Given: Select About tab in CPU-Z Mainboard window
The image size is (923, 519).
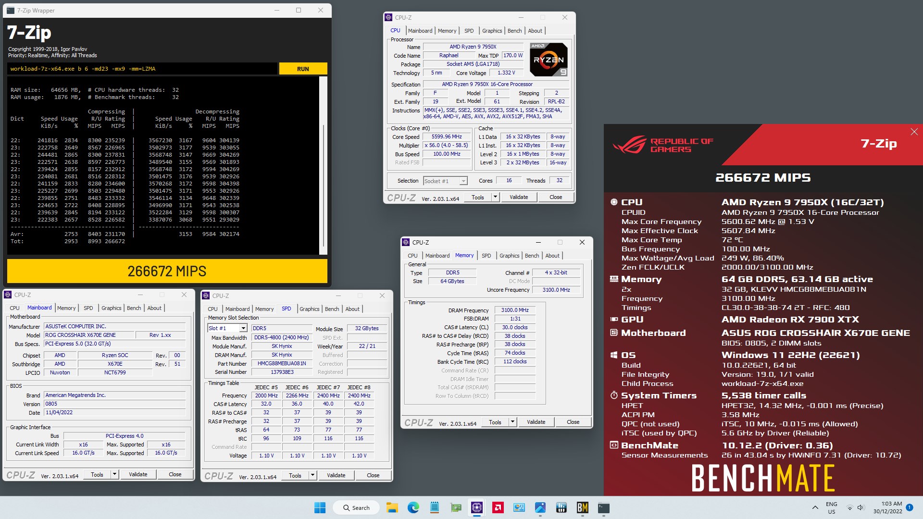Looking at the screenshot, I should point(154,308).
